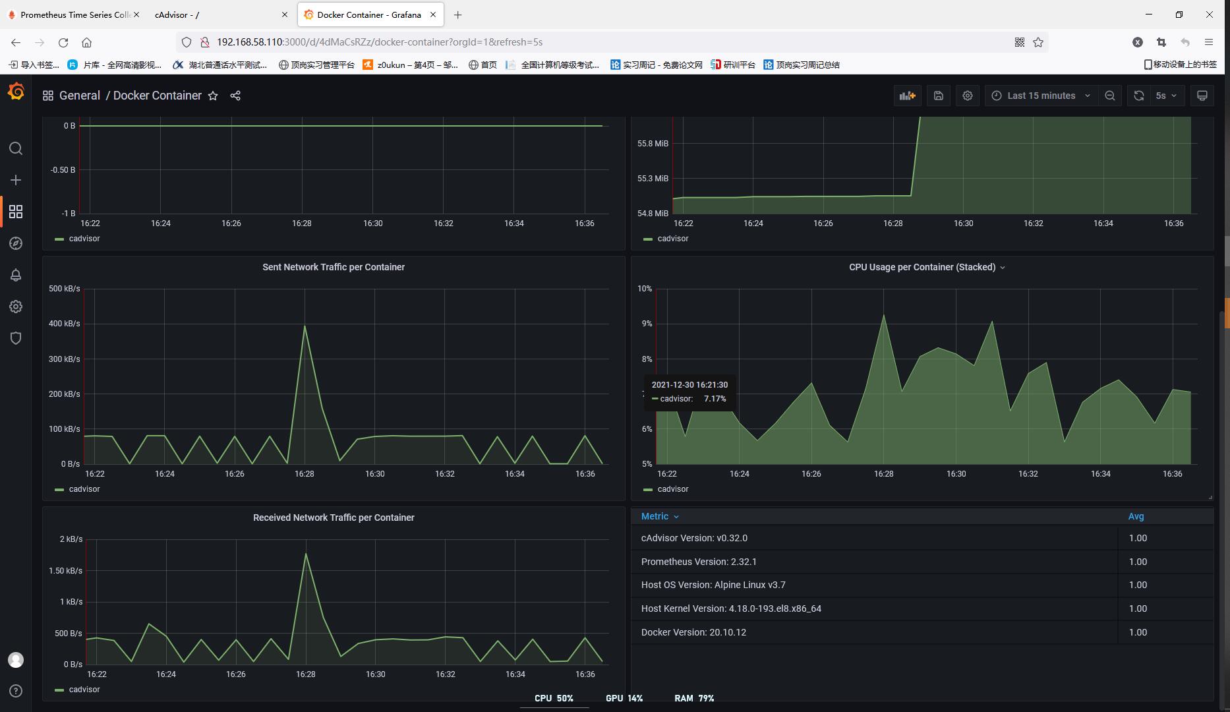The image size is (1230, 712).
Task: Click the CPU Usage panel resize handle
Action: (1210, 497)
